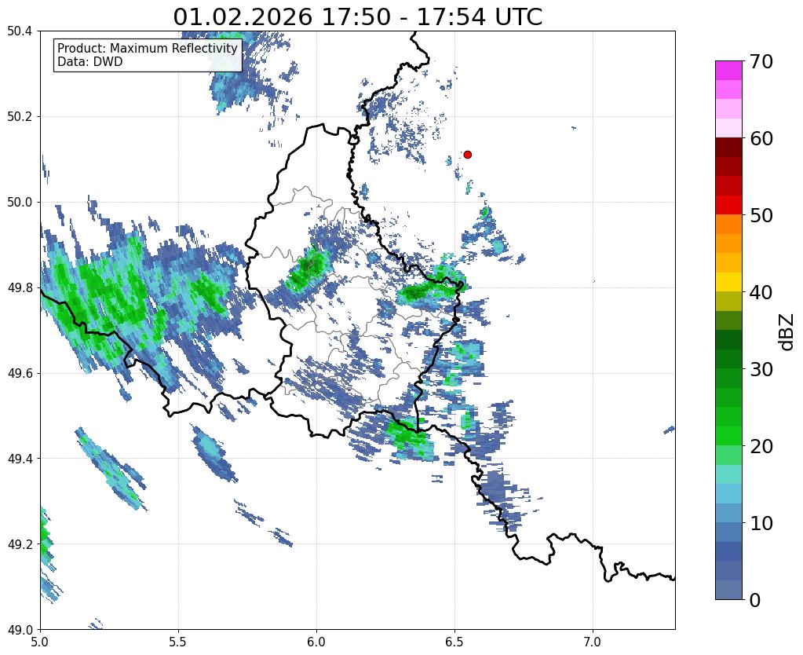Click the y-axis label 50.0
The width and height of the screenshot is (803, 655).
(20, 203)
